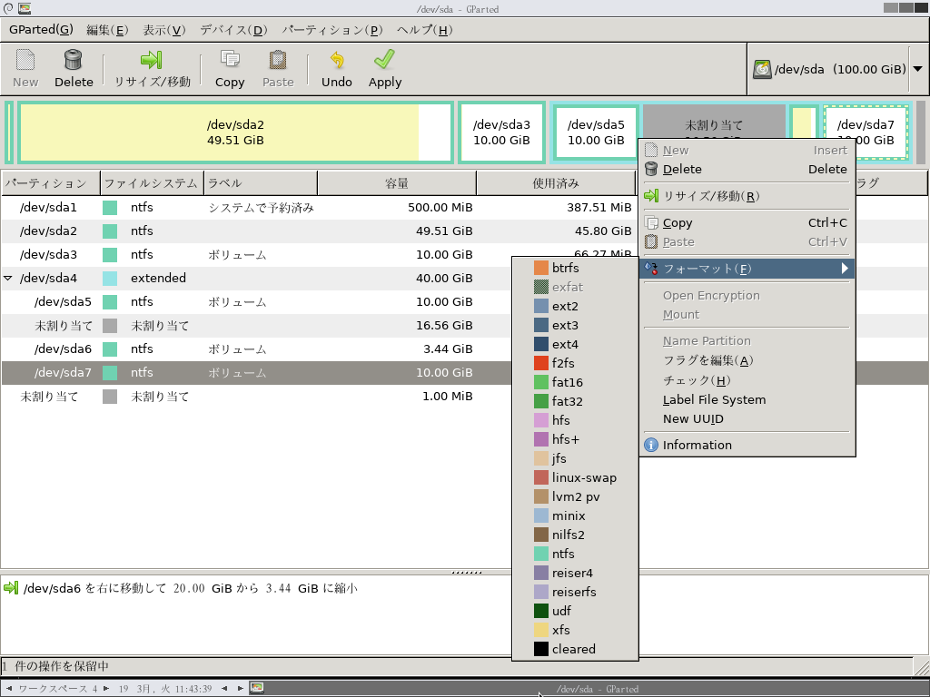The image size is (930, 697).
Task: Click the ファイルシステム column header
Action: pos(152,183)
